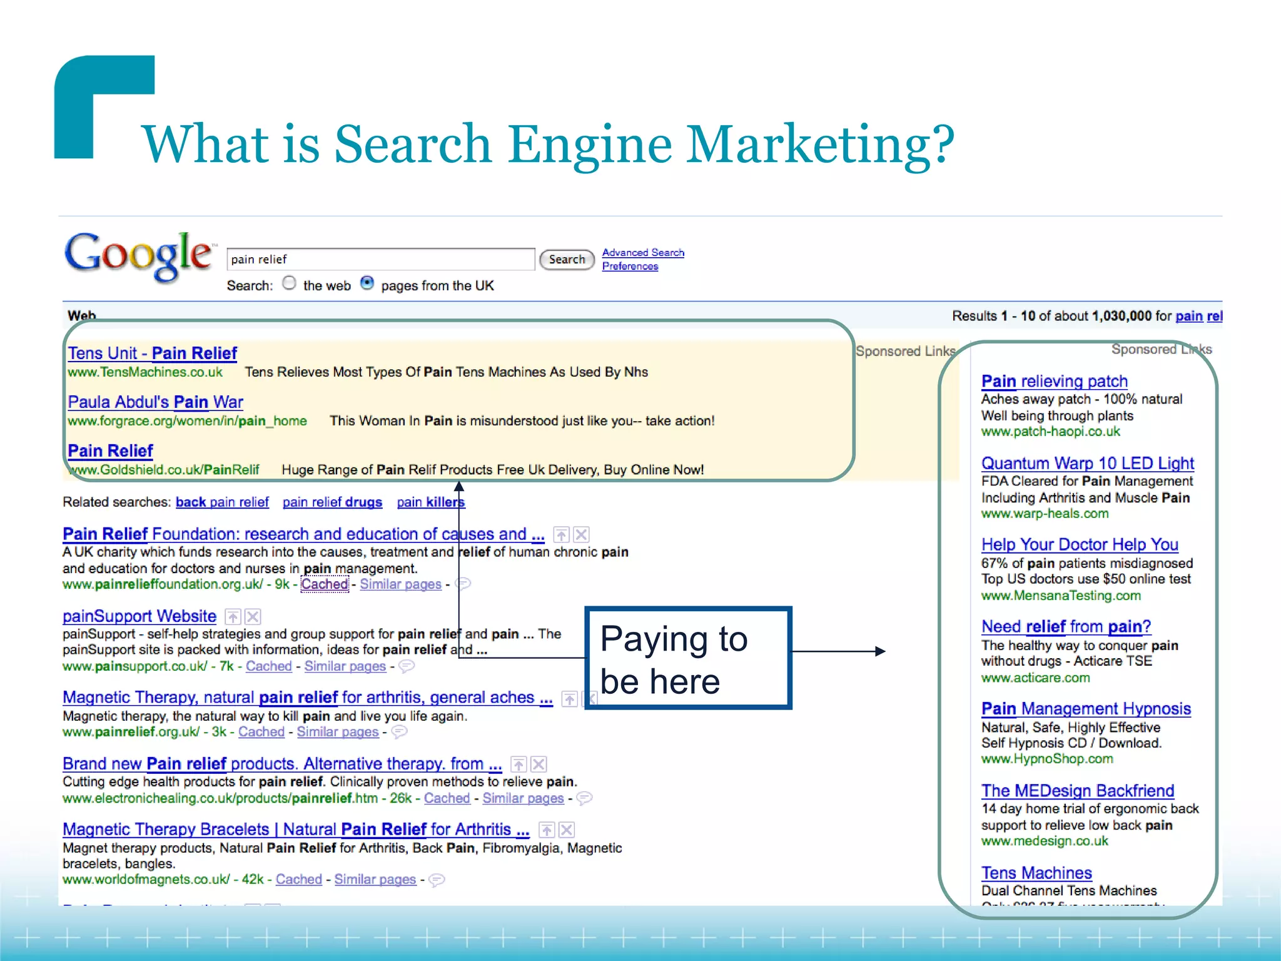Open the 'Tens Unit - Pain Relief' sponsored link
1281x961 pixels.
point(153,353)
